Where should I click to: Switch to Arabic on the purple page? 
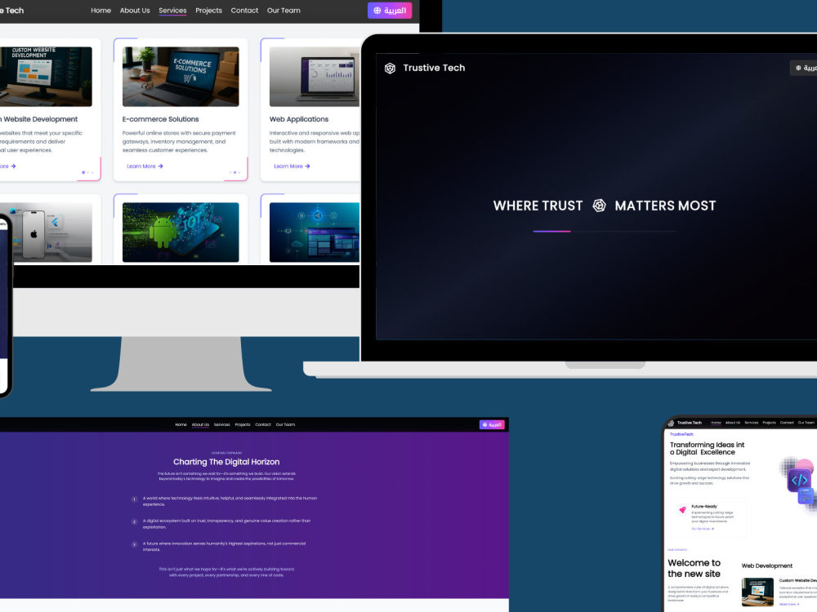[x=492, y=424]
